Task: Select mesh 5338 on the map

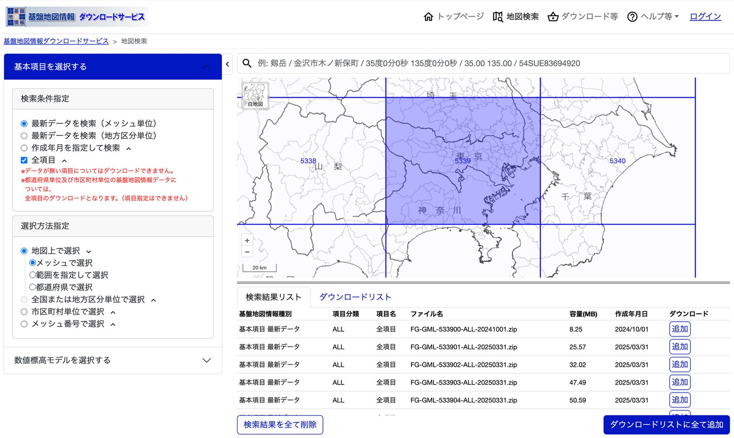Action: coord(308,161)
